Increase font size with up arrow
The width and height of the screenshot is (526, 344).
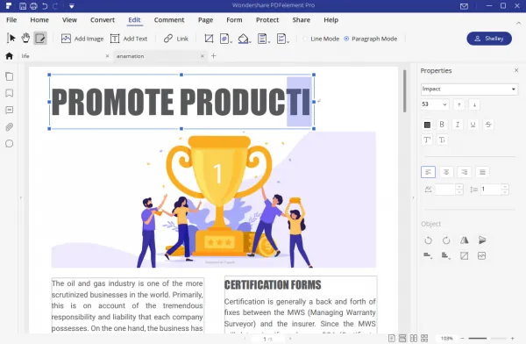458,104
